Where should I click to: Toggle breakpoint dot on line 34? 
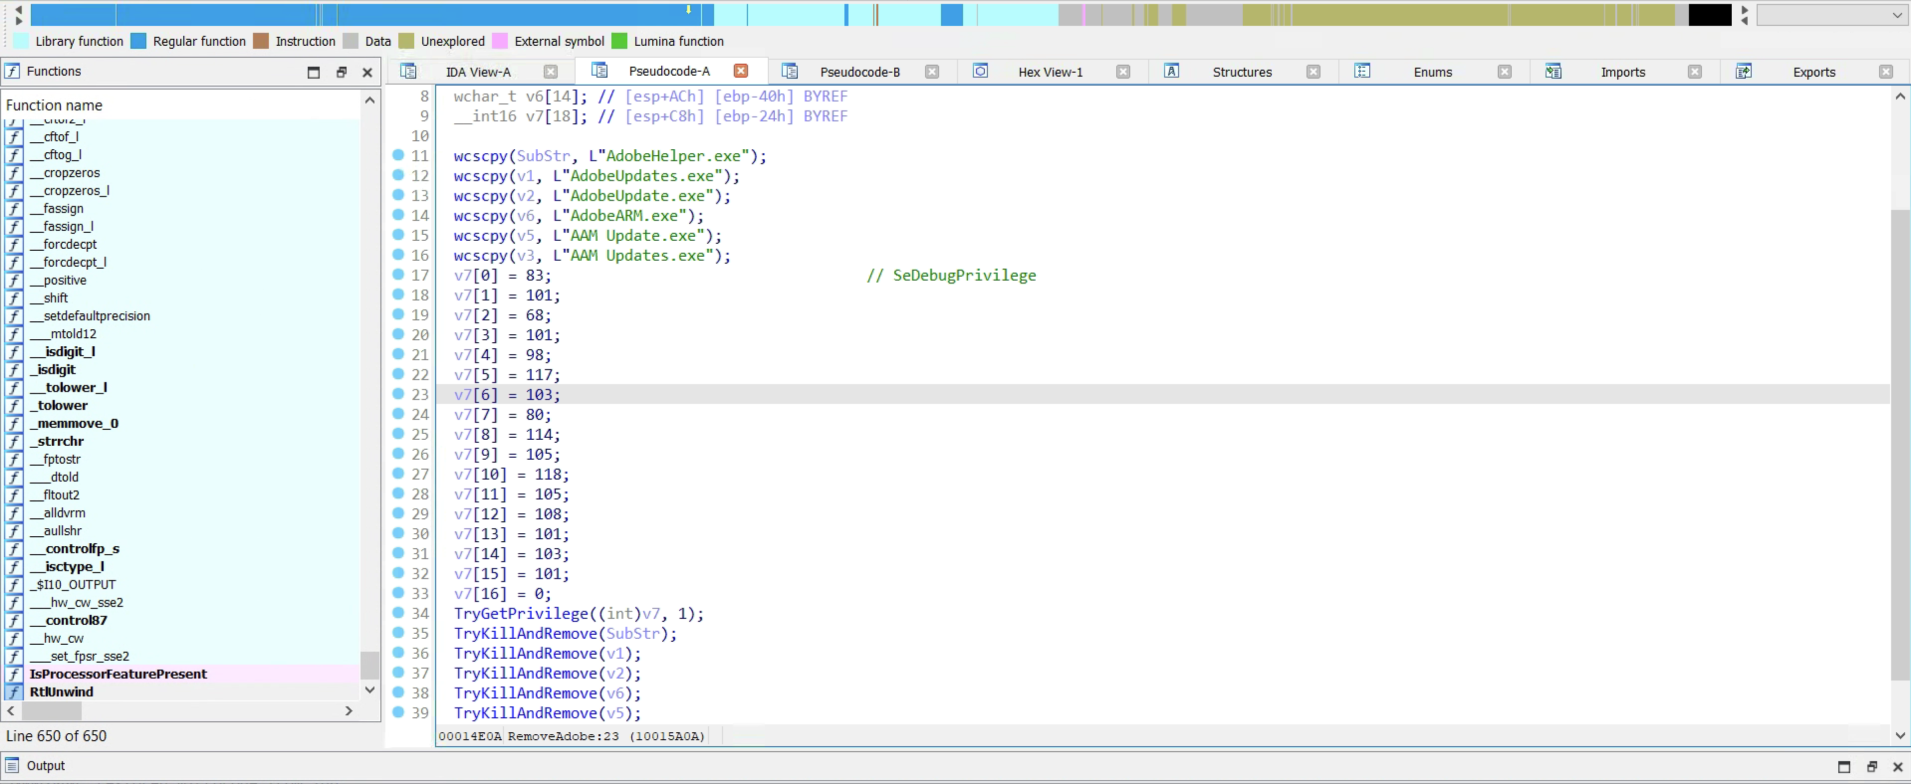click(x=398, y=613)
